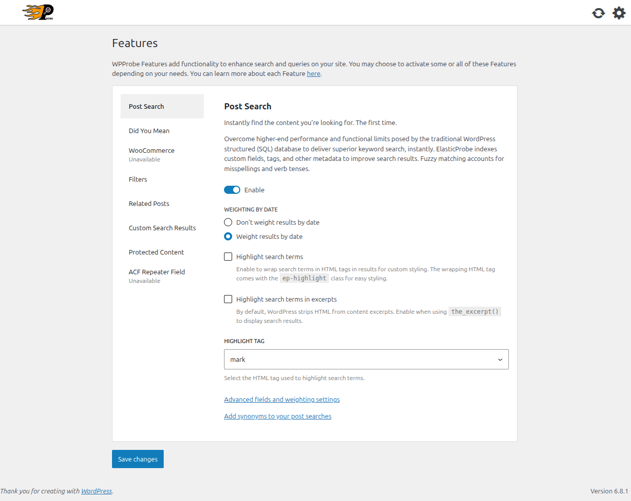Click the "here" learn more link
Screen dimensions: 631x501
(313, 73)
